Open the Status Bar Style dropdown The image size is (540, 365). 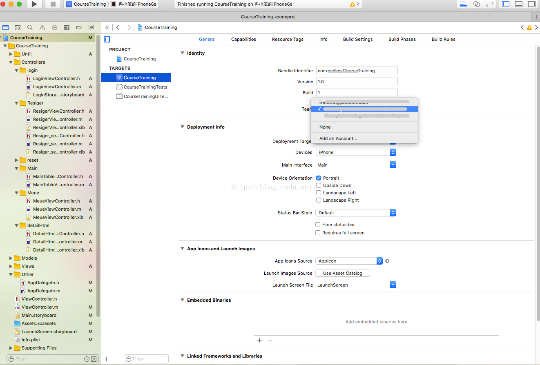(356, 213)
